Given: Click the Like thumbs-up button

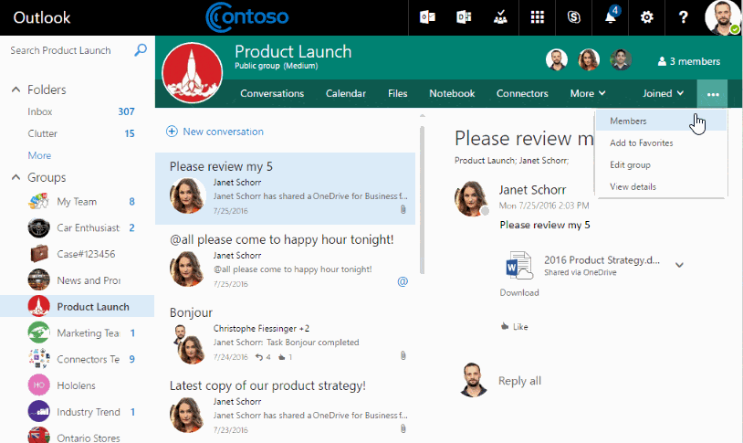Looking at the screenshot, I should click(514, 326).
